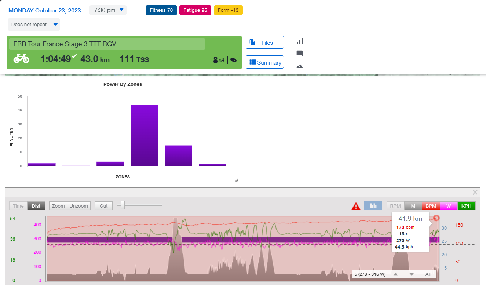Select previous zone with up arrow
The height and width of the screenshot is (285, 486).
[x=396, y=274]
